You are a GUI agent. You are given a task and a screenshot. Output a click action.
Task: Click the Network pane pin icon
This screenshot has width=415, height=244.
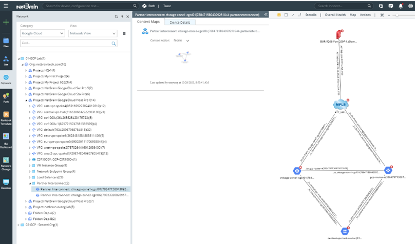coord(122,16)
